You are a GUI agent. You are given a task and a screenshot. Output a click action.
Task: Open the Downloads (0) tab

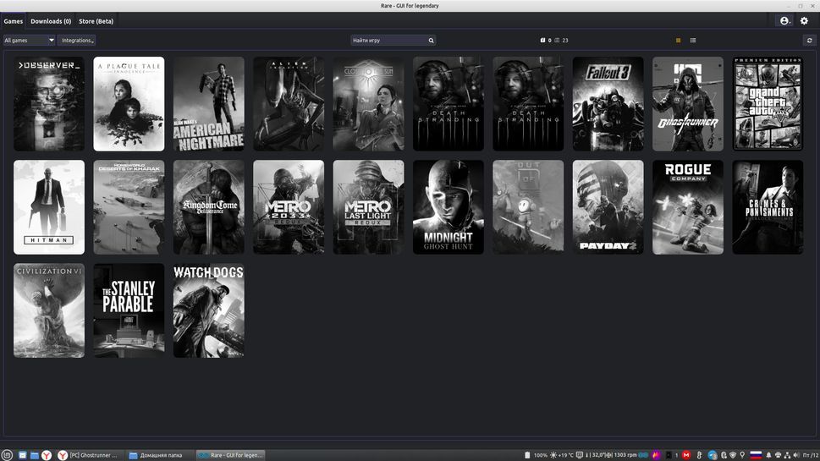pos(51,21)
